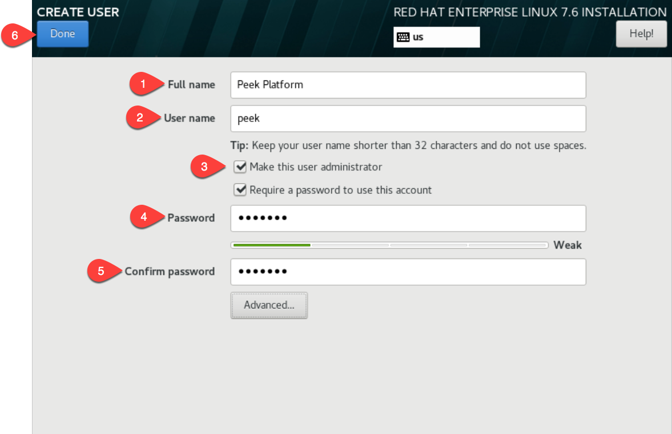Toggle Require a password checkbox
672x434 pixels.
(240, 189)
